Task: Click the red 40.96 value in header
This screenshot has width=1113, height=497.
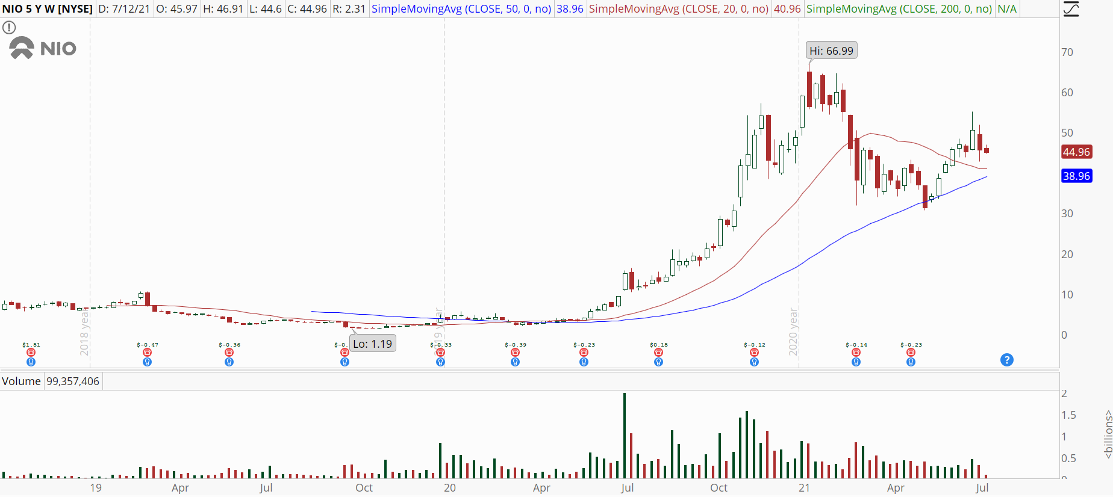Action: click(787, 9)
